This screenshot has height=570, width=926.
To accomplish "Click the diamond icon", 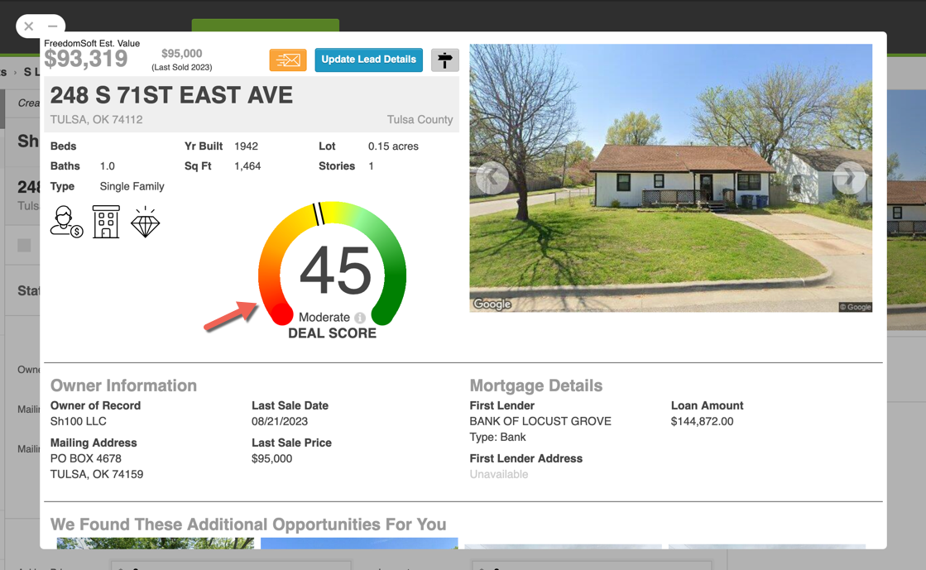I will pyautogui.click(x=146, y=222).
